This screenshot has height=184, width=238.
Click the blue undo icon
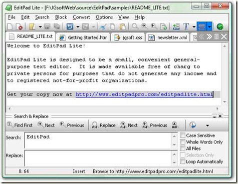click(x=70, y=26)
